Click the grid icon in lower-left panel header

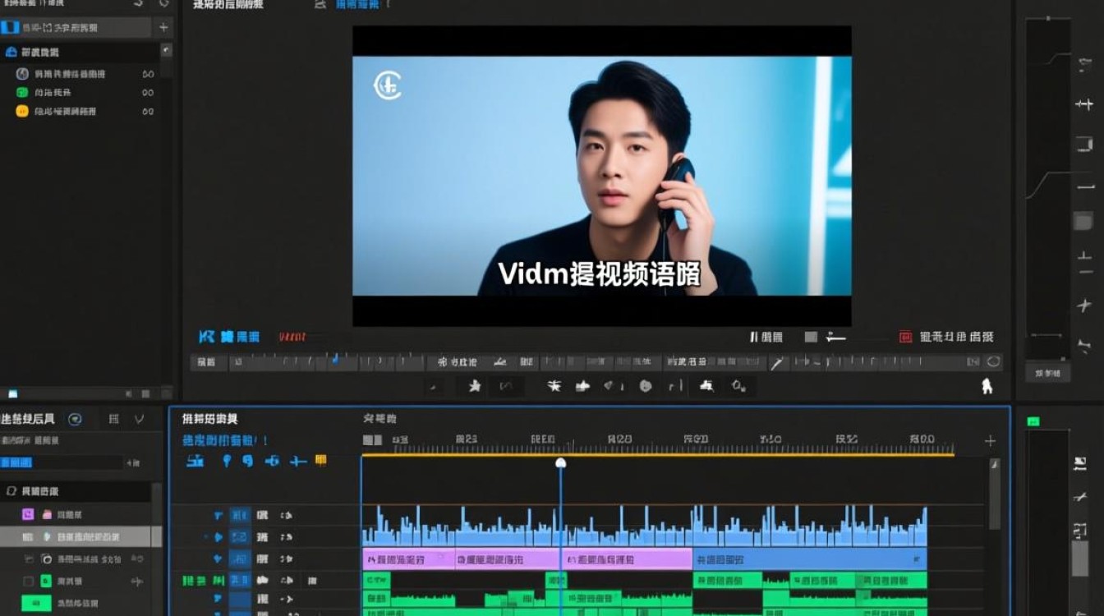(x=114, y=419)
